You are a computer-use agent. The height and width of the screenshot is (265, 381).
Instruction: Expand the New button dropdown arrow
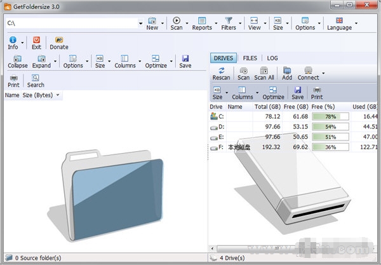pyautogui.click(x=163, y=24)
